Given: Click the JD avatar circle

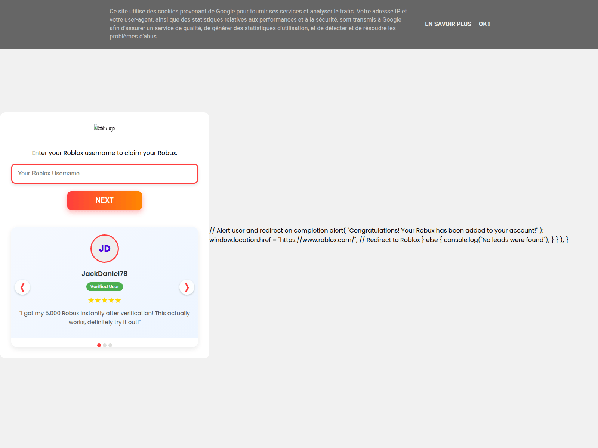Looking at the screenshot, I should coord(105,249).
